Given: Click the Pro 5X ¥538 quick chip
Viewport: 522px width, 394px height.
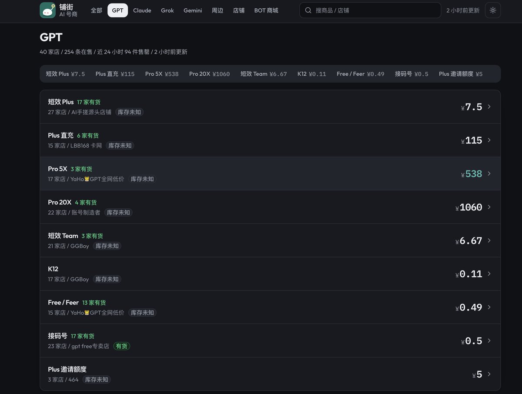Looking at the screenshot, I should [162, 74].
